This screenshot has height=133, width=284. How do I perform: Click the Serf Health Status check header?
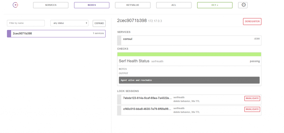pyautogui.click(x=189, y=61)
